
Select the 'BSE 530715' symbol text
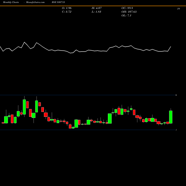pyautogui.click(x=58, y=2)
